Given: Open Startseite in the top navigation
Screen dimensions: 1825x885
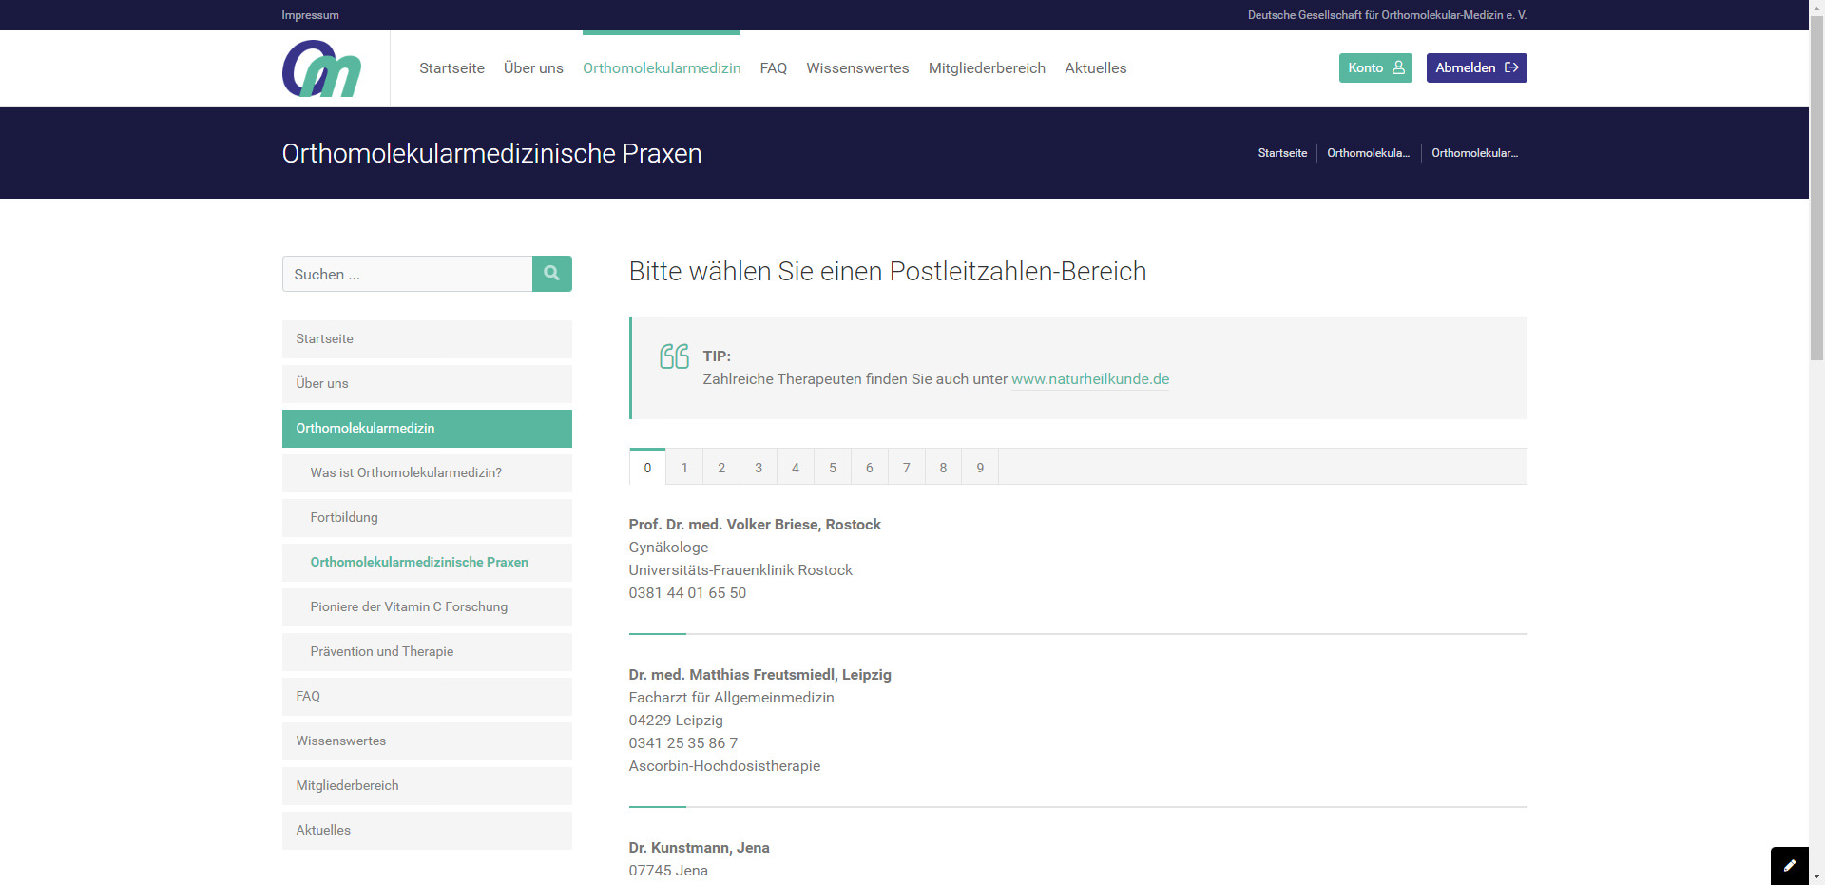Looking at the screenshot, I should tap(451, 68).
